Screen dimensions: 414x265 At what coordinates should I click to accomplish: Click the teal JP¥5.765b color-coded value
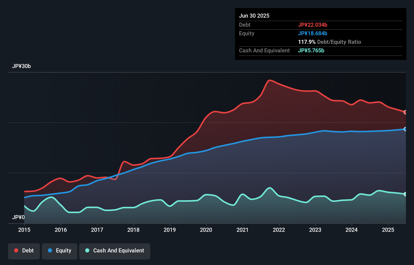coord(311,50)
